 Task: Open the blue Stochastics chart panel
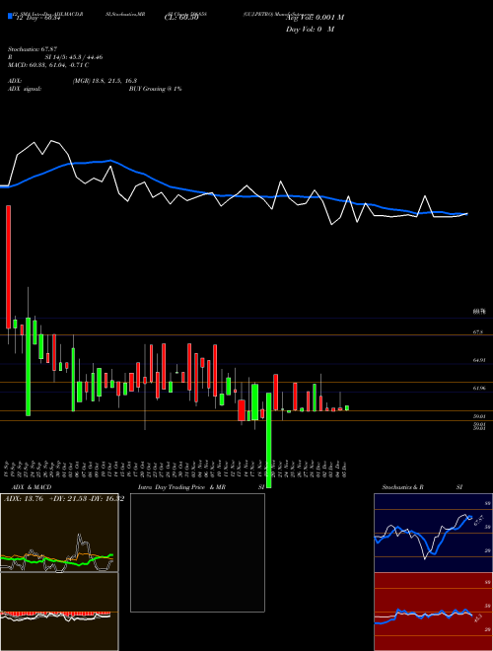point(433,533)
